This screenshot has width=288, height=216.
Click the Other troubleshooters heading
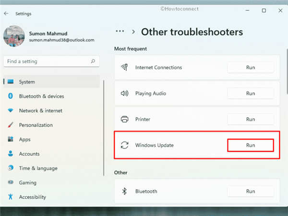[x=192, y=32]
